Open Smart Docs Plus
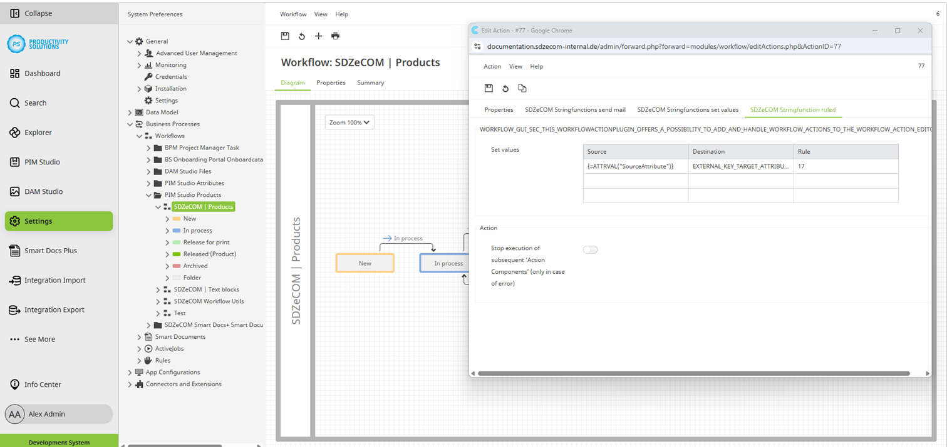947x447 pixels. [x=50, y=251]
